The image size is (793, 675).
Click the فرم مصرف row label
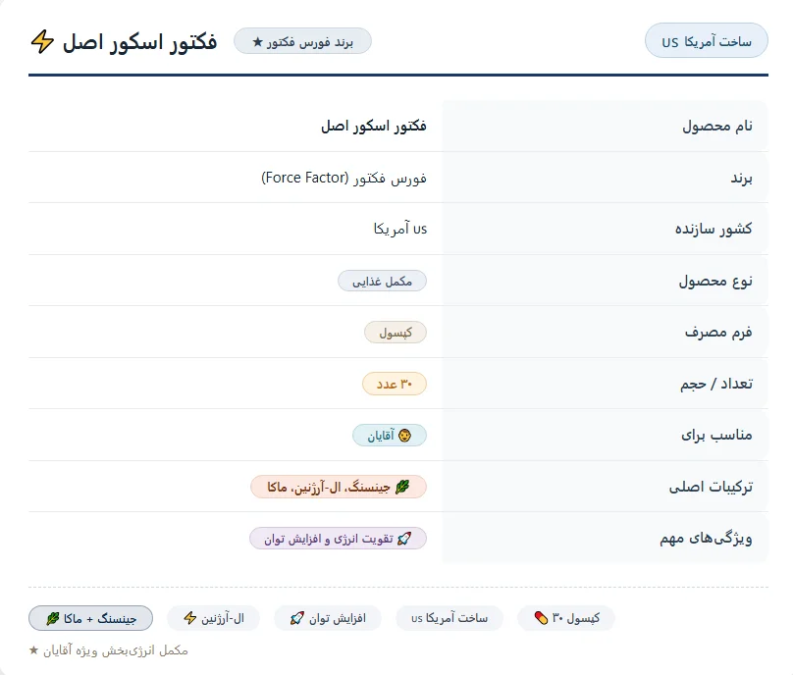coord(718,333)
